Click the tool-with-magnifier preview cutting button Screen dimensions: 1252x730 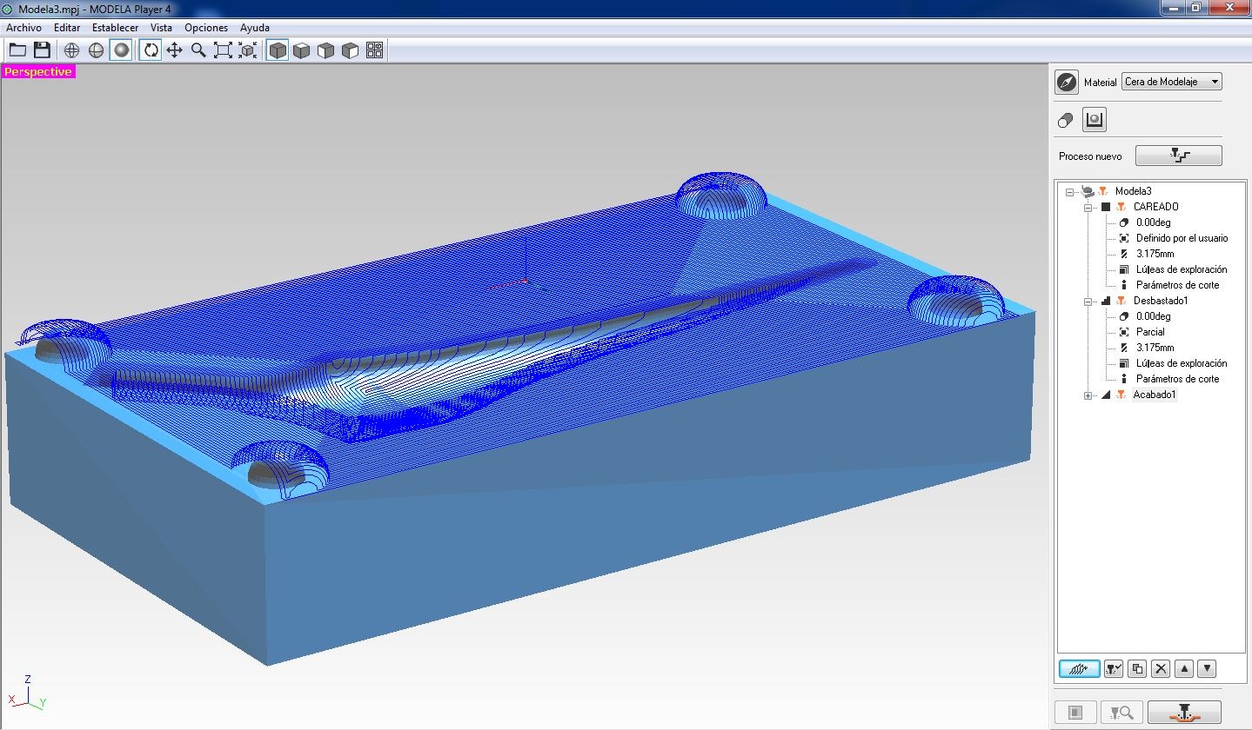[1121, 713]
